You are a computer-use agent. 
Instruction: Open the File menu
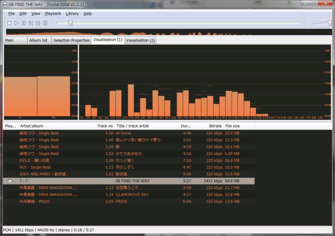click(x=12, y=14)
